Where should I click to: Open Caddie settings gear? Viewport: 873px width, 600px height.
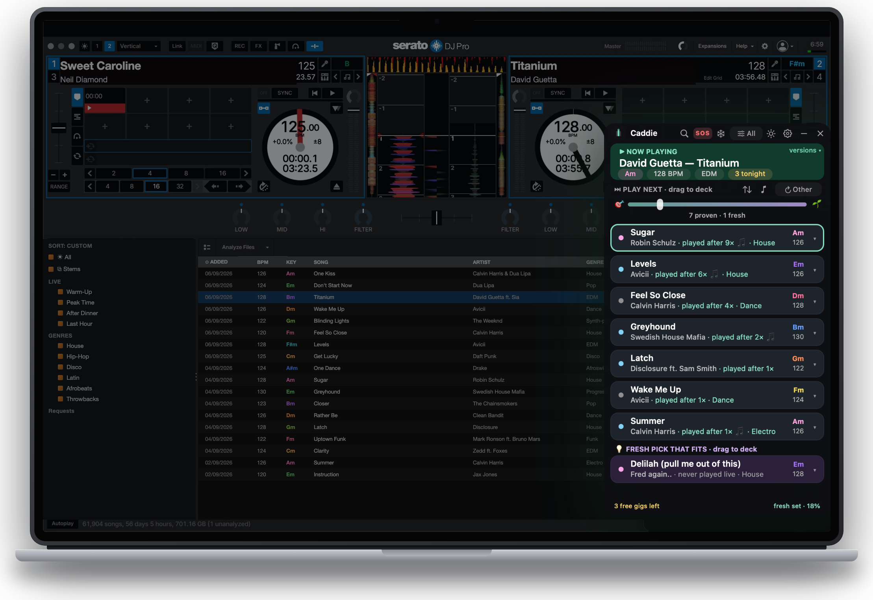point(787,134)
